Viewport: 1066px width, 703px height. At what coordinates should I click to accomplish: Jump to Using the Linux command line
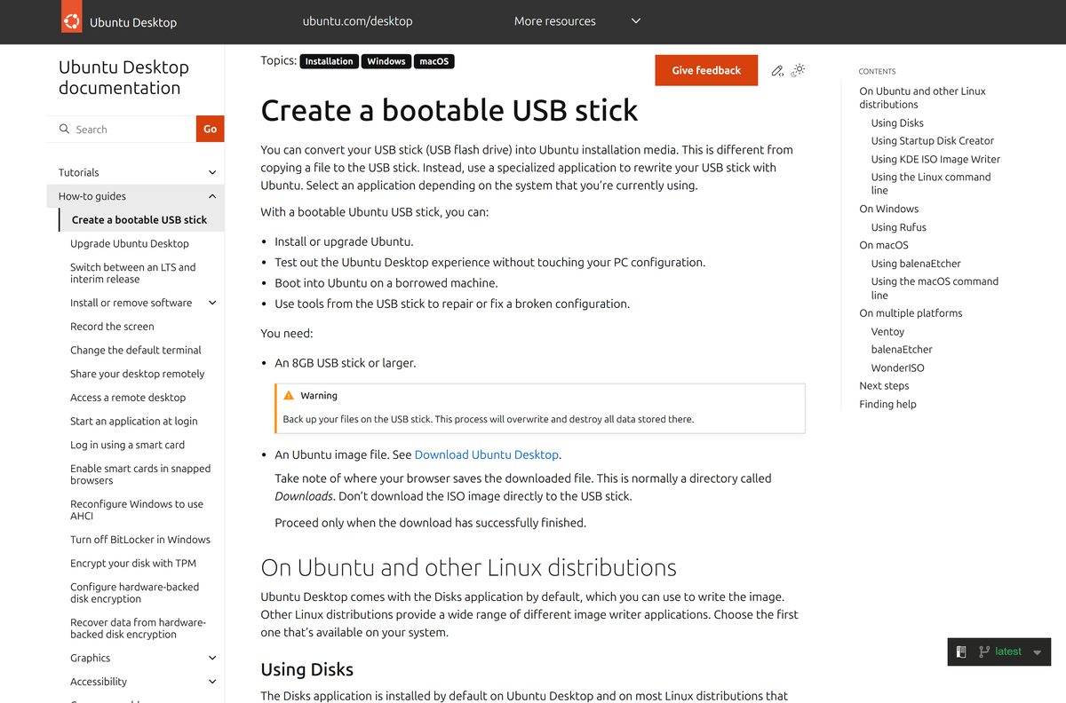click(x=931, y=184)
